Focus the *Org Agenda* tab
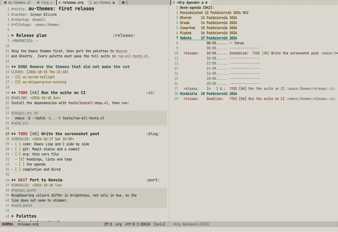The height and width of the screenshot is (232, 338). 188,3
